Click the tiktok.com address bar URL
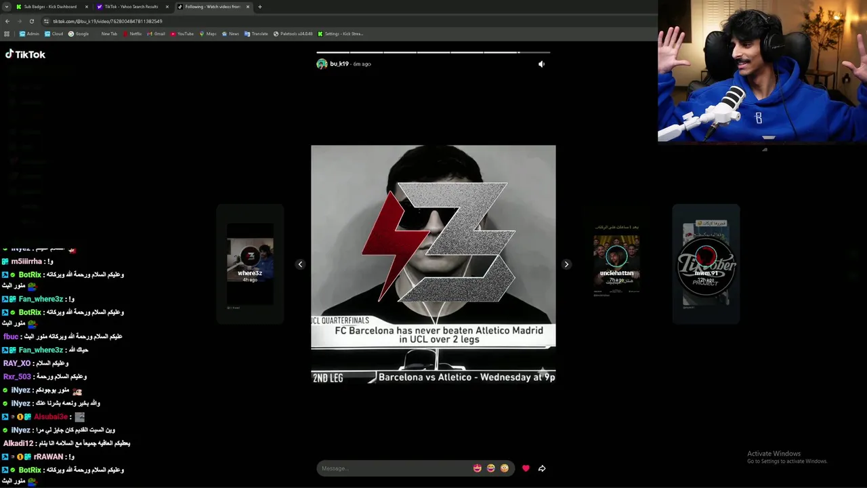The height and width of the screenshot is (488, 867). coord(108,21)
